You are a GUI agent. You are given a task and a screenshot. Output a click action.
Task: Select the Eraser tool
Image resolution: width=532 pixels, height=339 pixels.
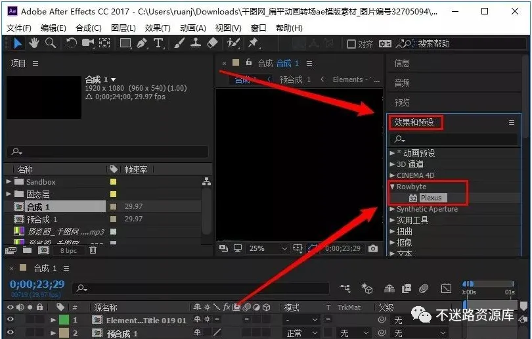(x=212, y=43)
